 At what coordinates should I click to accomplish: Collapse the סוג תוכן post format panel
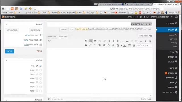[7, 60]
